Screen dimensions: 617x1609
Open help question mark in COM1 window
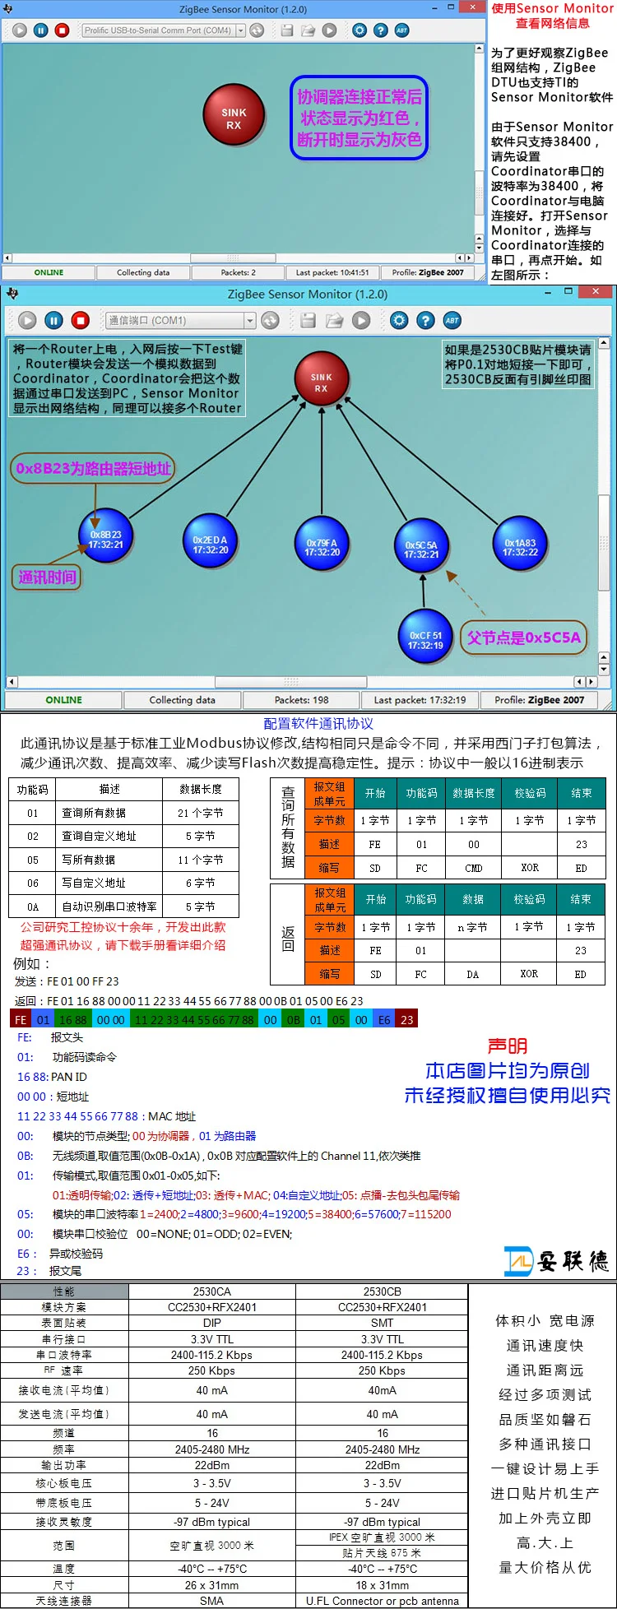[425, 320]
